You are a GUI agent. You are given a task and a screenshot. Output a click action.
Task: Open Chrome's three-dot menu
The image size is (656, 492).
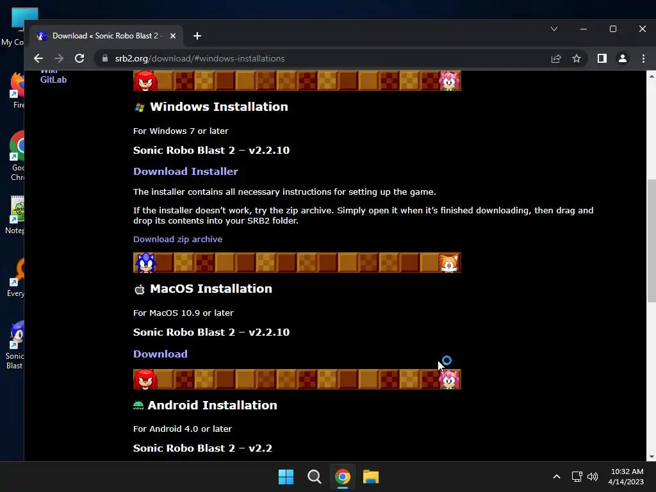(x=643, y=58)
